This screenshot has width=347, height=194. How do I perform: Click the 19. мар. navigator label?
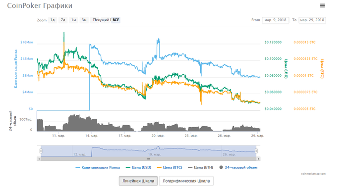(154, 154)
